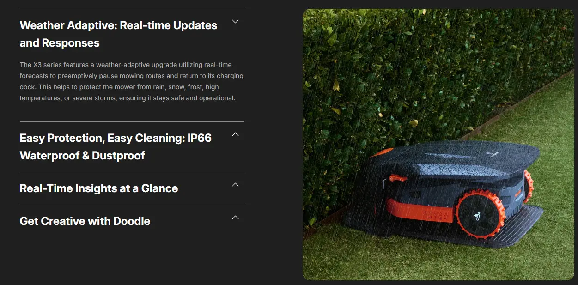Image resolution: width=578 pixels, height=285 pixels.
Task: Expand the IP66 Waterproof & Dustproof chevron
Action: tap(235, 134)
